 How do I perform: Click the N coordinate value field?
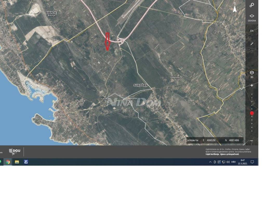pos(234,140)
